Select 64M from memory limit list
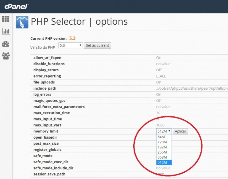Screen dimensions: 228x179 [161, 137]
